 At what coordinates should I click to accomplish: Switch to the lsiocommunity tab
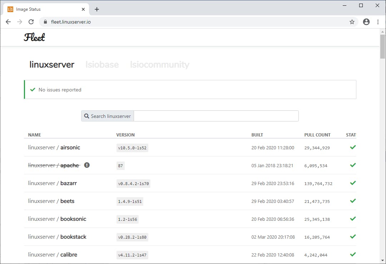point(159,64)
